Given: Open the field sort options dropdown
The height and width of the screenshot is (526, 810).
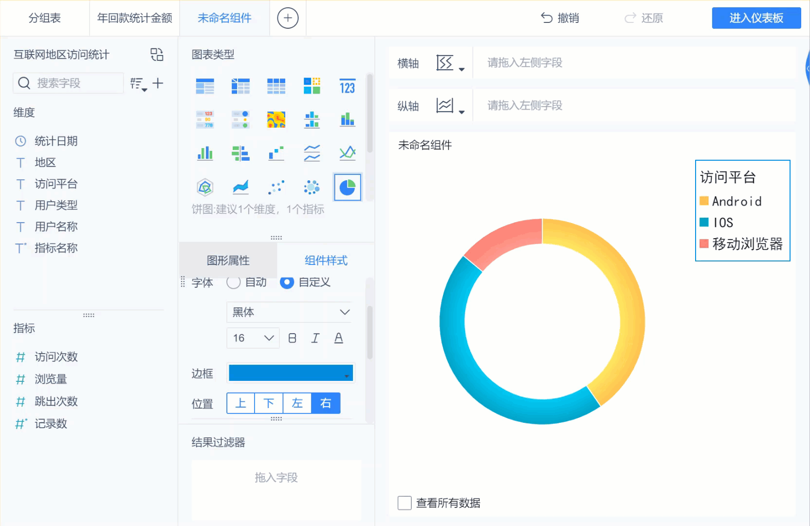Looking at the screenshot, I should (x=139, y=84).
